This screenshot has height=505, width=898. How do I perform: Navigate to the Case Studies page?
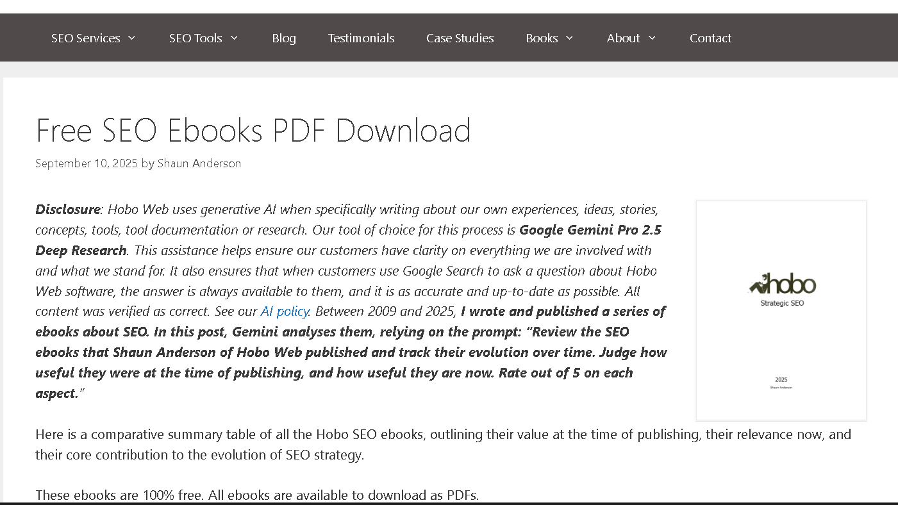tap(460, 38)
